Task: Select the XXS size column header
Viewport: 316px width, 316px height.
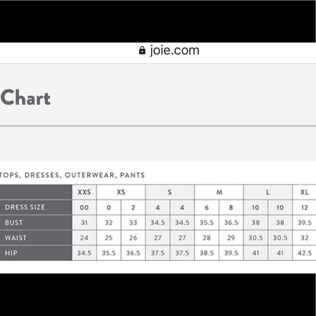Action: (84, 192)
